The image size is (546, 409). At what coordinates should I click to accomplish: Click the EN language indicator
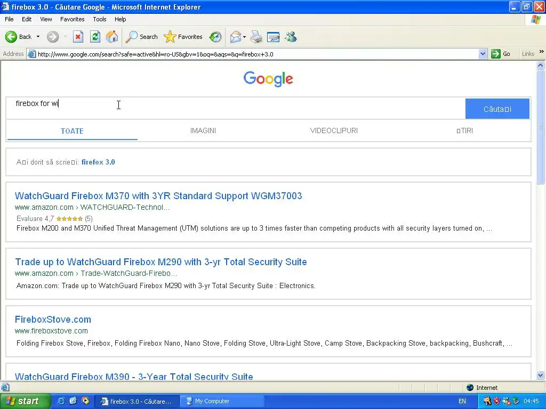(462, 401)
